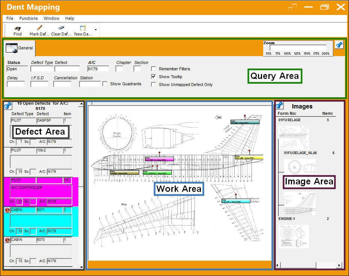Click the face icon beside CABIN 6070
Viewport: 349px width, 276px height.
(x=7, y=240)
